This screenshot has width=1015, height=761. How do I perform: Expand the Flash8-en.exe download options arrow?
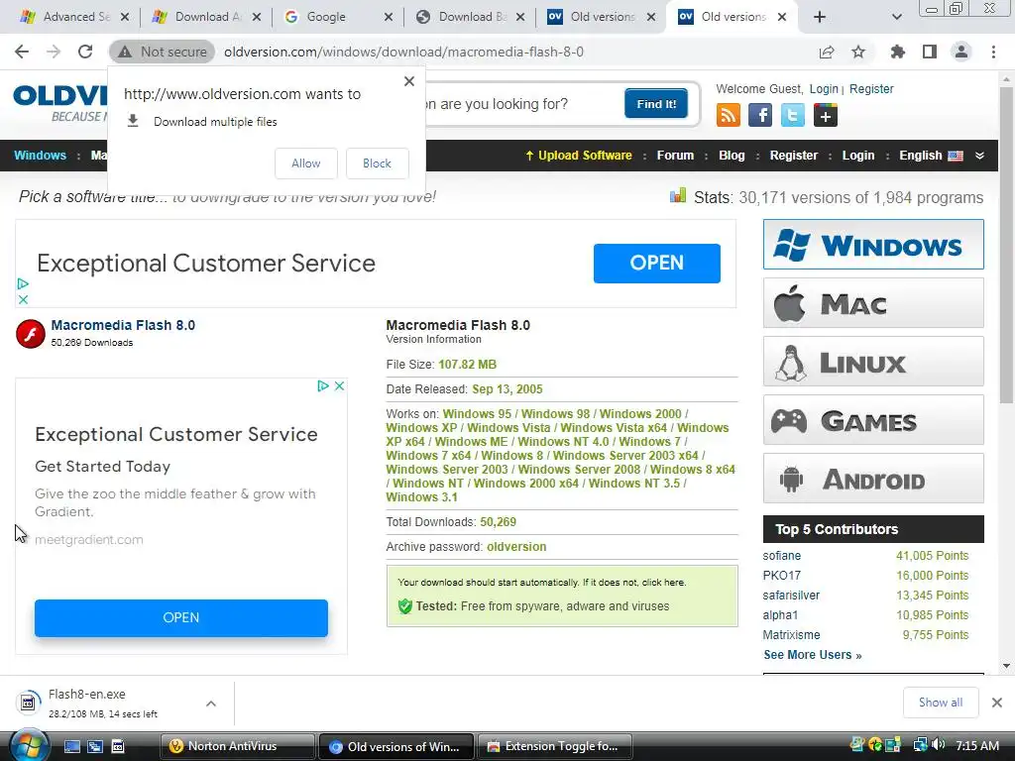pos(211,704)
